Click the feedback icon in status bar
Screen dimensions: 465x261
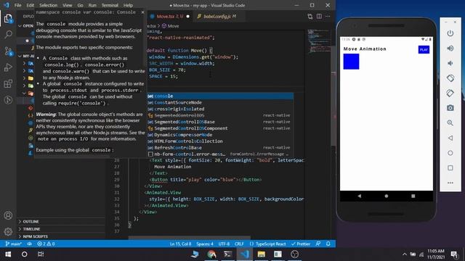(318, 244)
